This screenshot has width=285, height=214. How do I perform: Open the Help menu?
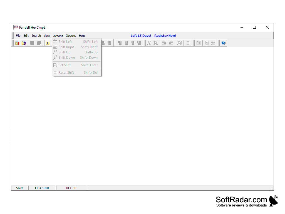82,36
